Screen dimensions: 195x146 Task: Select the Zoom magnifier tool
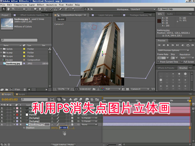point(13,9)
